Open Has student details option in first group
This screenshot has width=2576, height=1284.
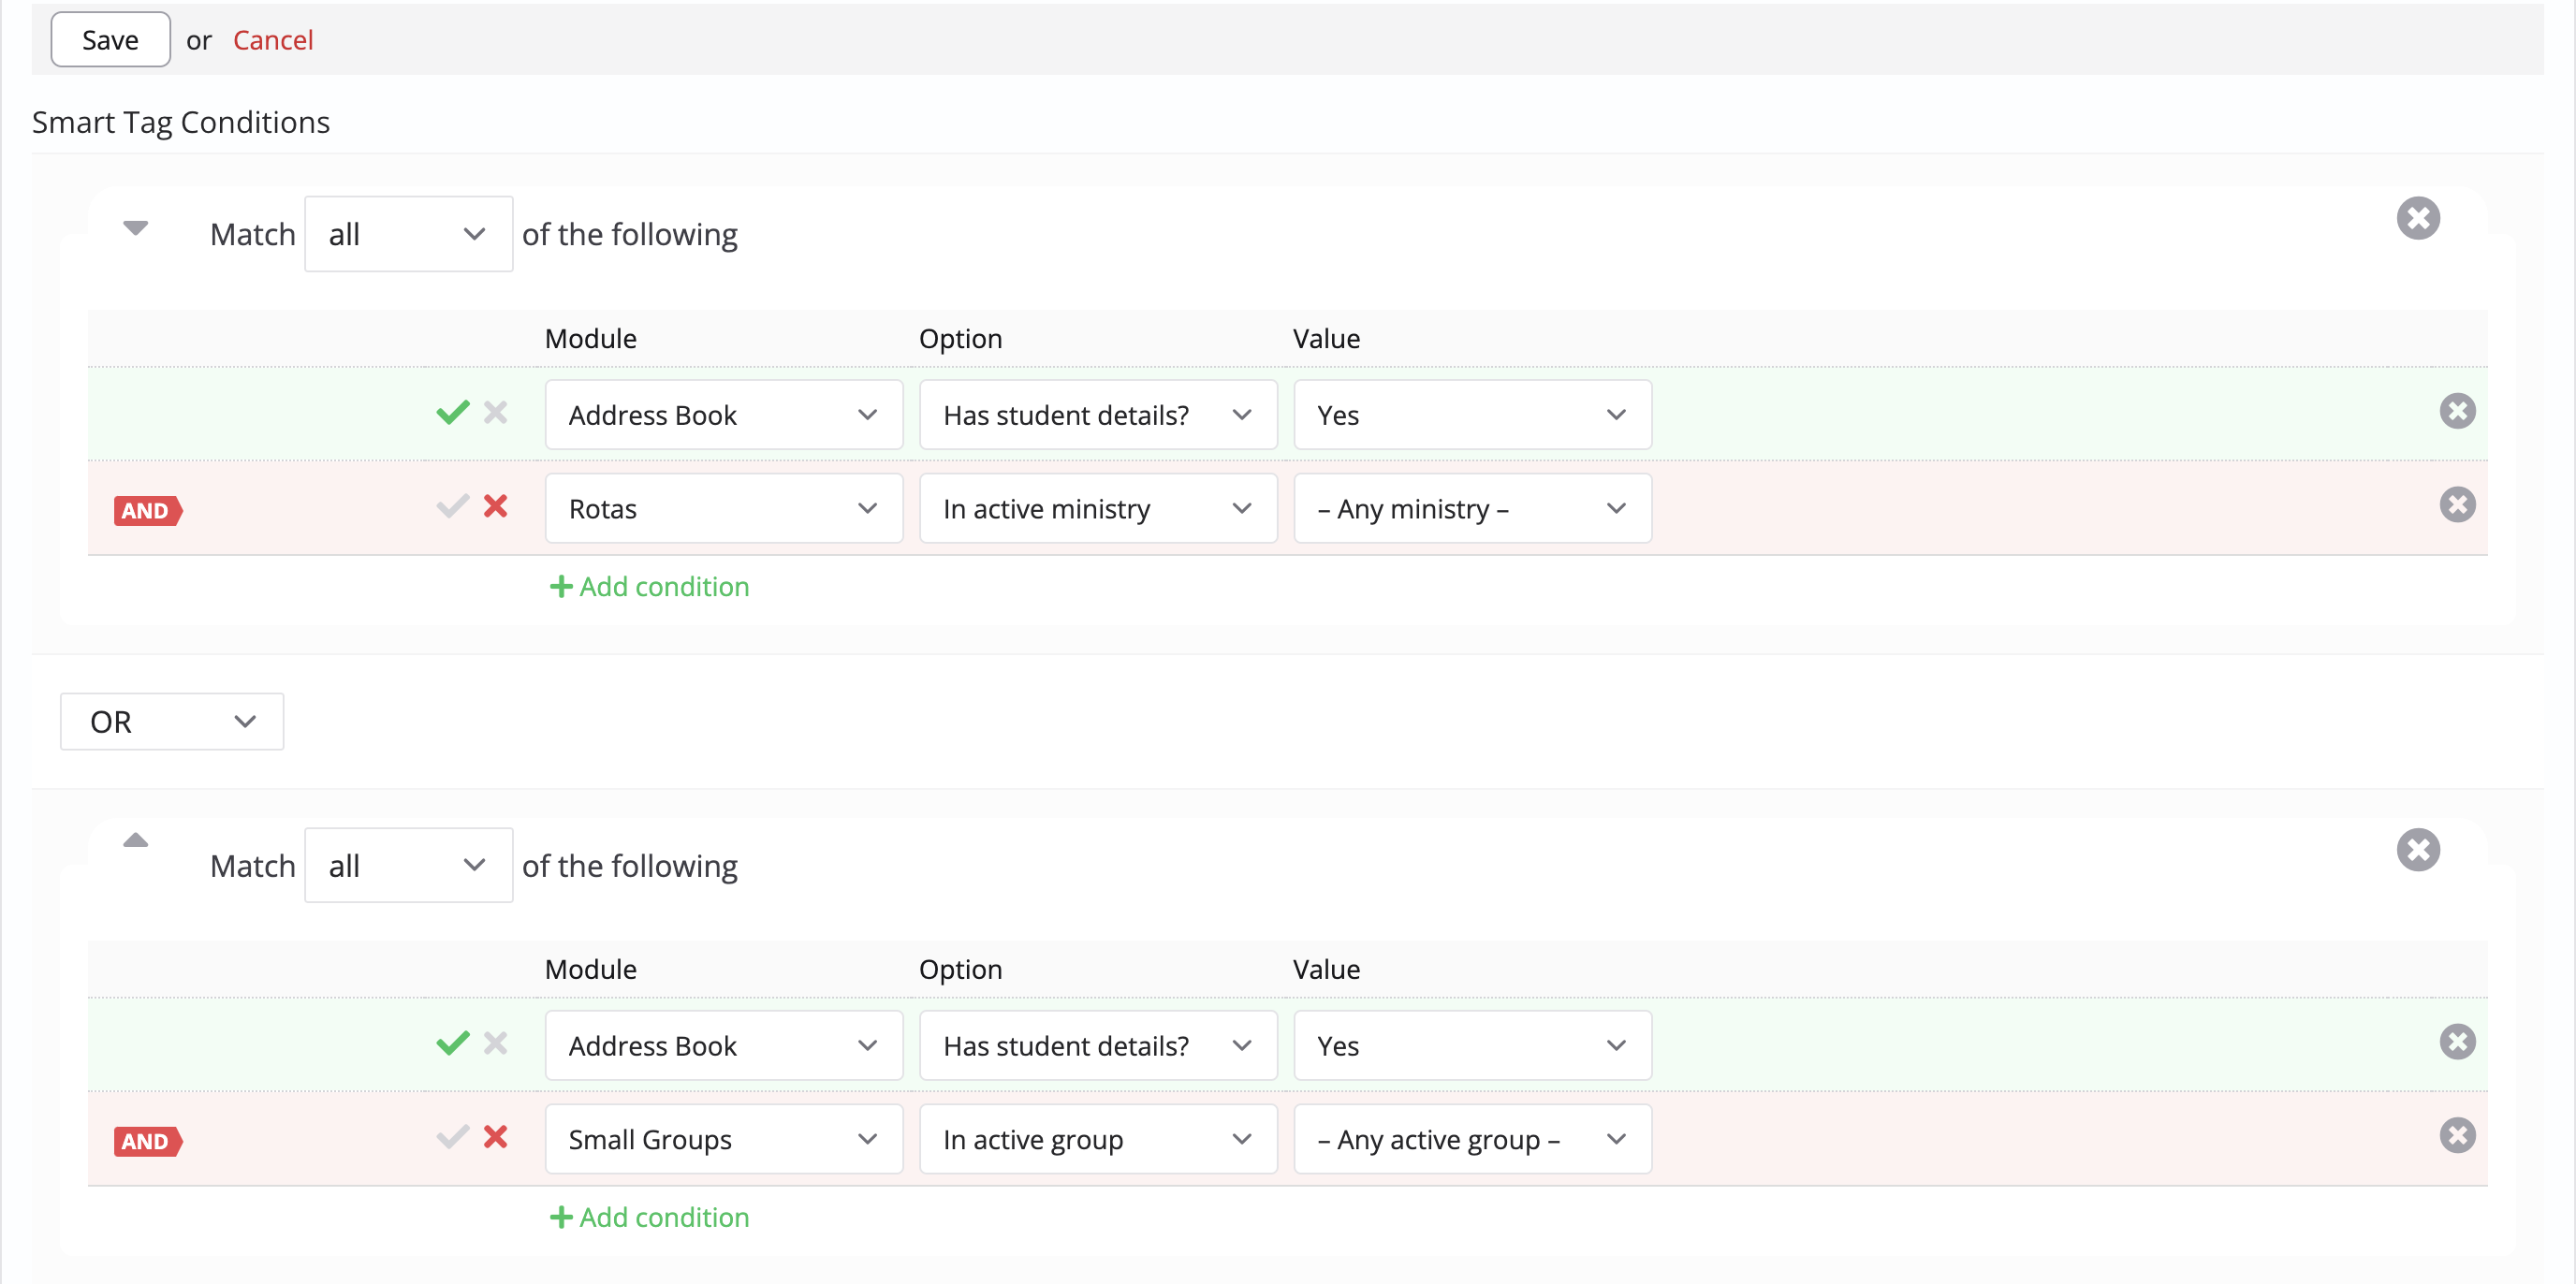pos(1098,414)
